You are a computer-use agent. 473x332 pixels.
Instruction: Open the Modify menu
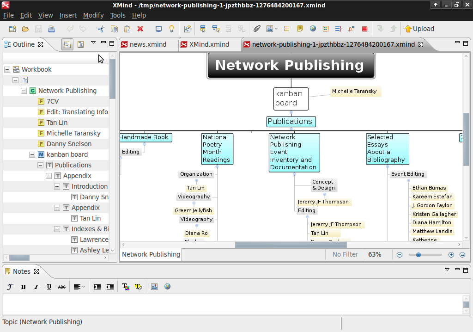(93, 15)
